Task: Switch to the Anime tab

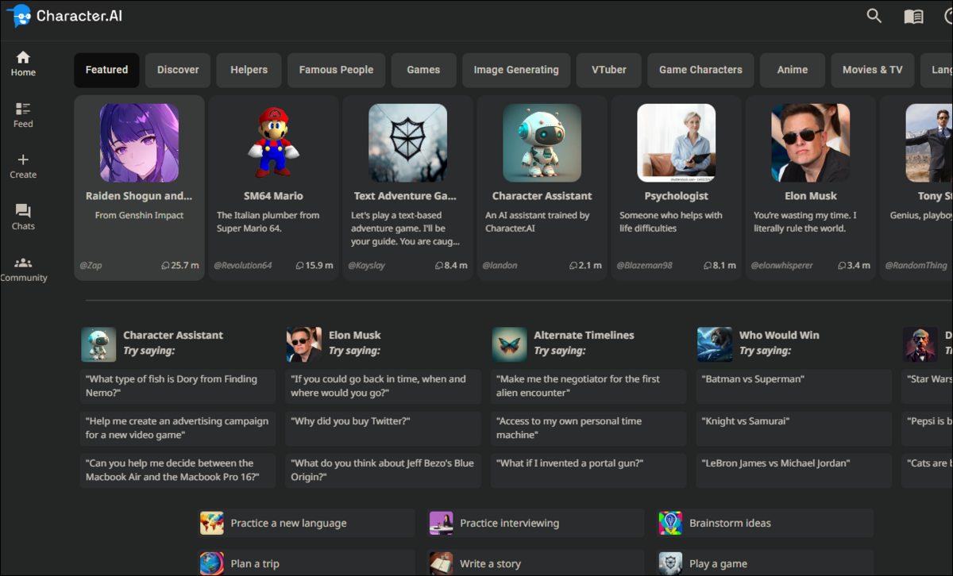Action: 792,70
